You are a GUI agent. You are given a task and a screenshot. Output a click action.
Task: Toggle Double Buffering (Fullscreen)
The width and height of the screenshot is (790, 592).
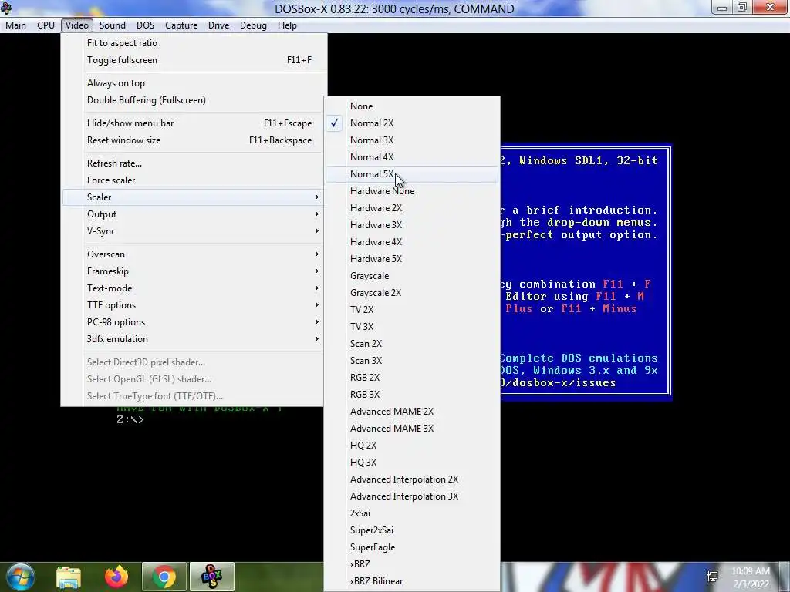192,100
